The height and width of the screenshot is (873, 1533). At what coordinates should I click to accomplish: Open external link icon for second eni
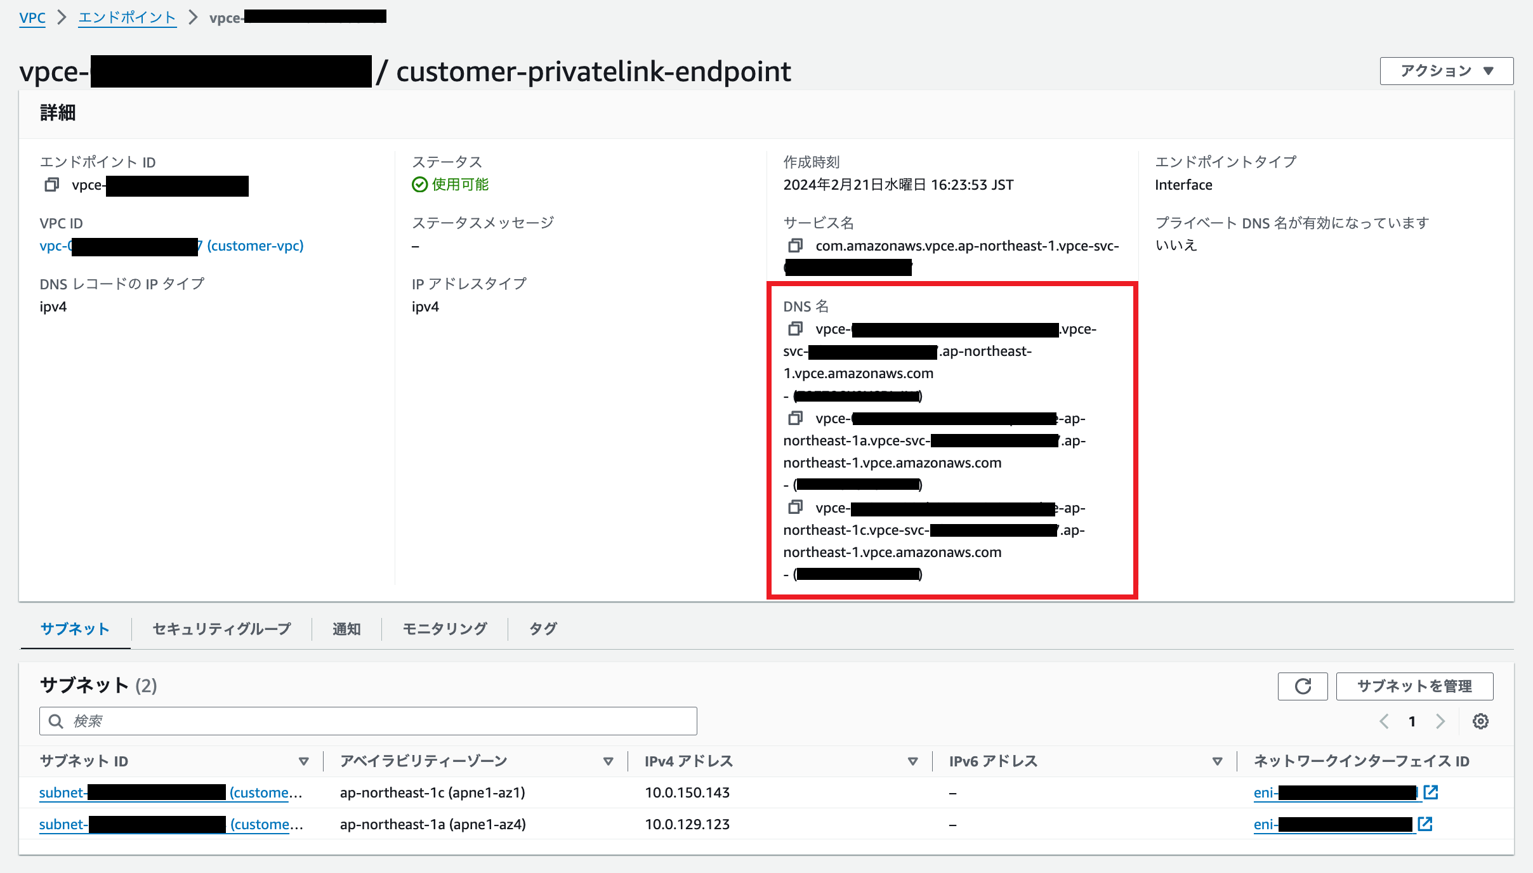point(1425,824)
